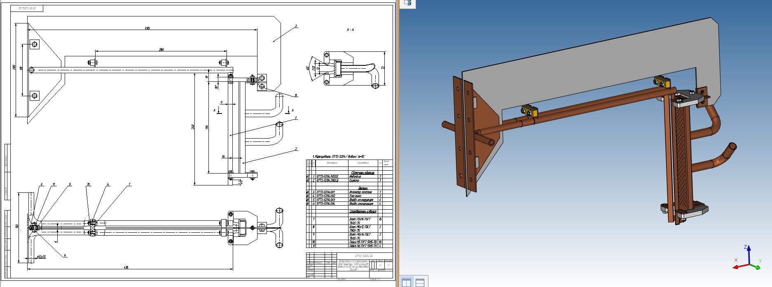
Task: Select the 194 vertical dimension
Action: click(x=207, y=126)
